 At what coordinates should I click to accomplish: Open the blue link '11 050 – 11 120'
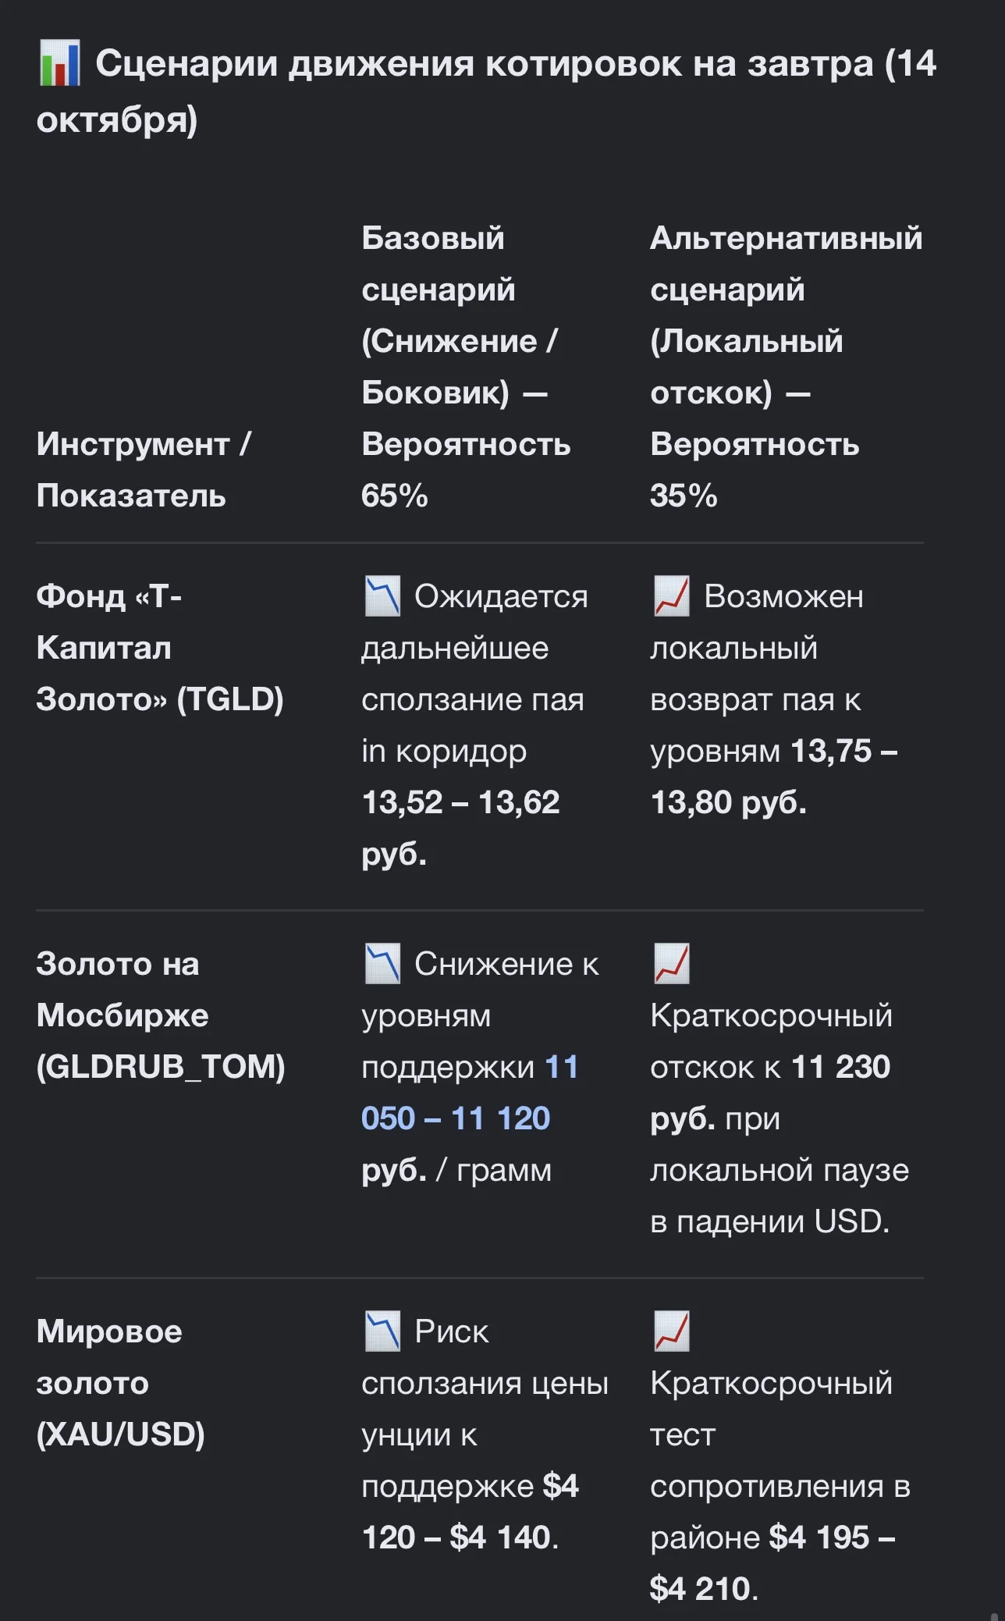pyautogui.click(x=470, y=1093)
